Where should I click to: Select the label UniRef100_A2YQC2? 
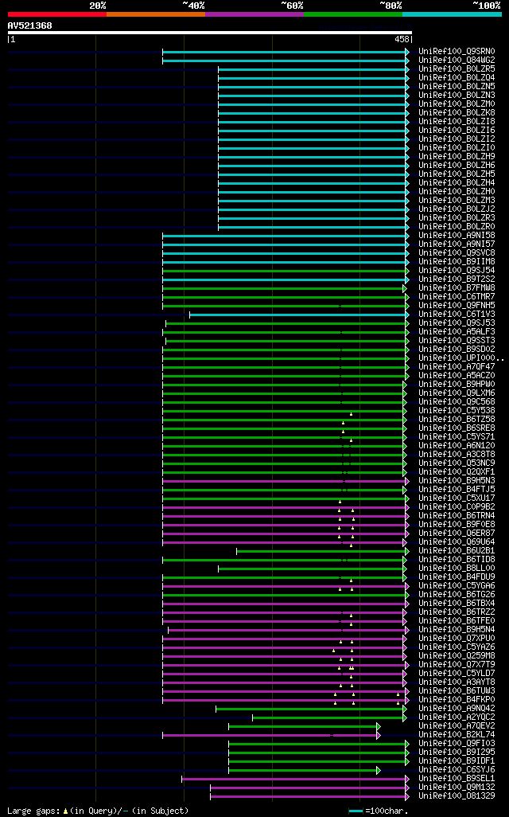click(x=457, y=717)
